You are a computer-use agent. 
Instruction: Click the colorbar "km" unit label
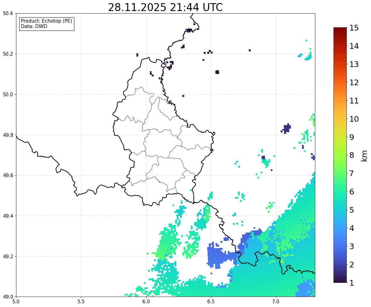click(x=364, y=156)
